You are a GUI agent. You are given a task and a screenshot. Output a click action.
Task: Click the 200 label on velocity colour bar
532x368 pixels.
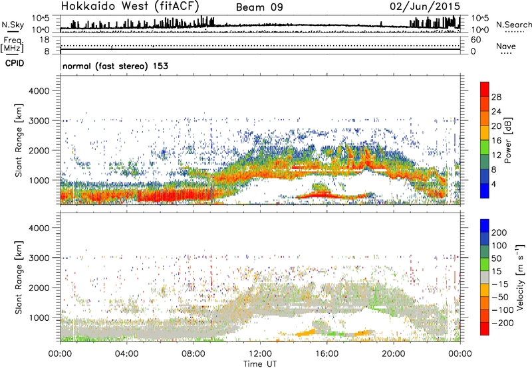(499, 232)
